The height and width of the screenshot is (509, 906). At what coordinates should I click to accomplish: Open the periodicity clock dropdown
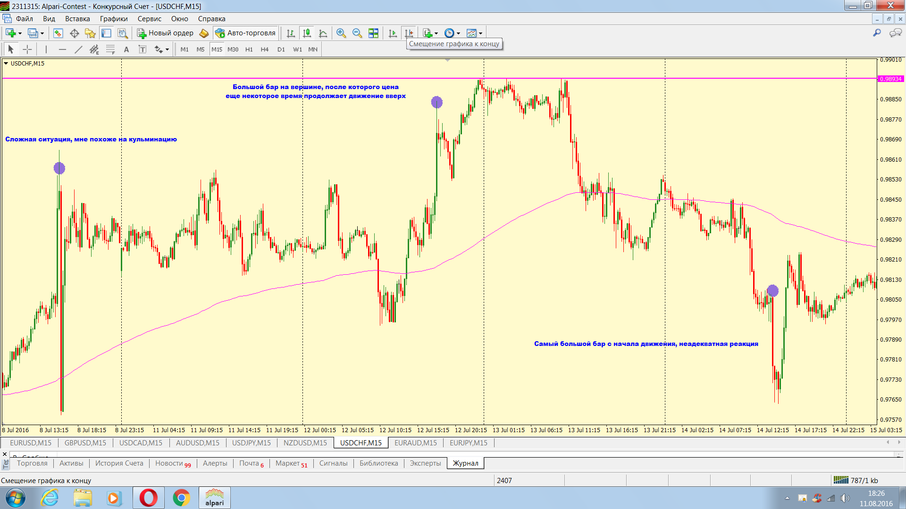pyautogui.click(x=458, y=33)
